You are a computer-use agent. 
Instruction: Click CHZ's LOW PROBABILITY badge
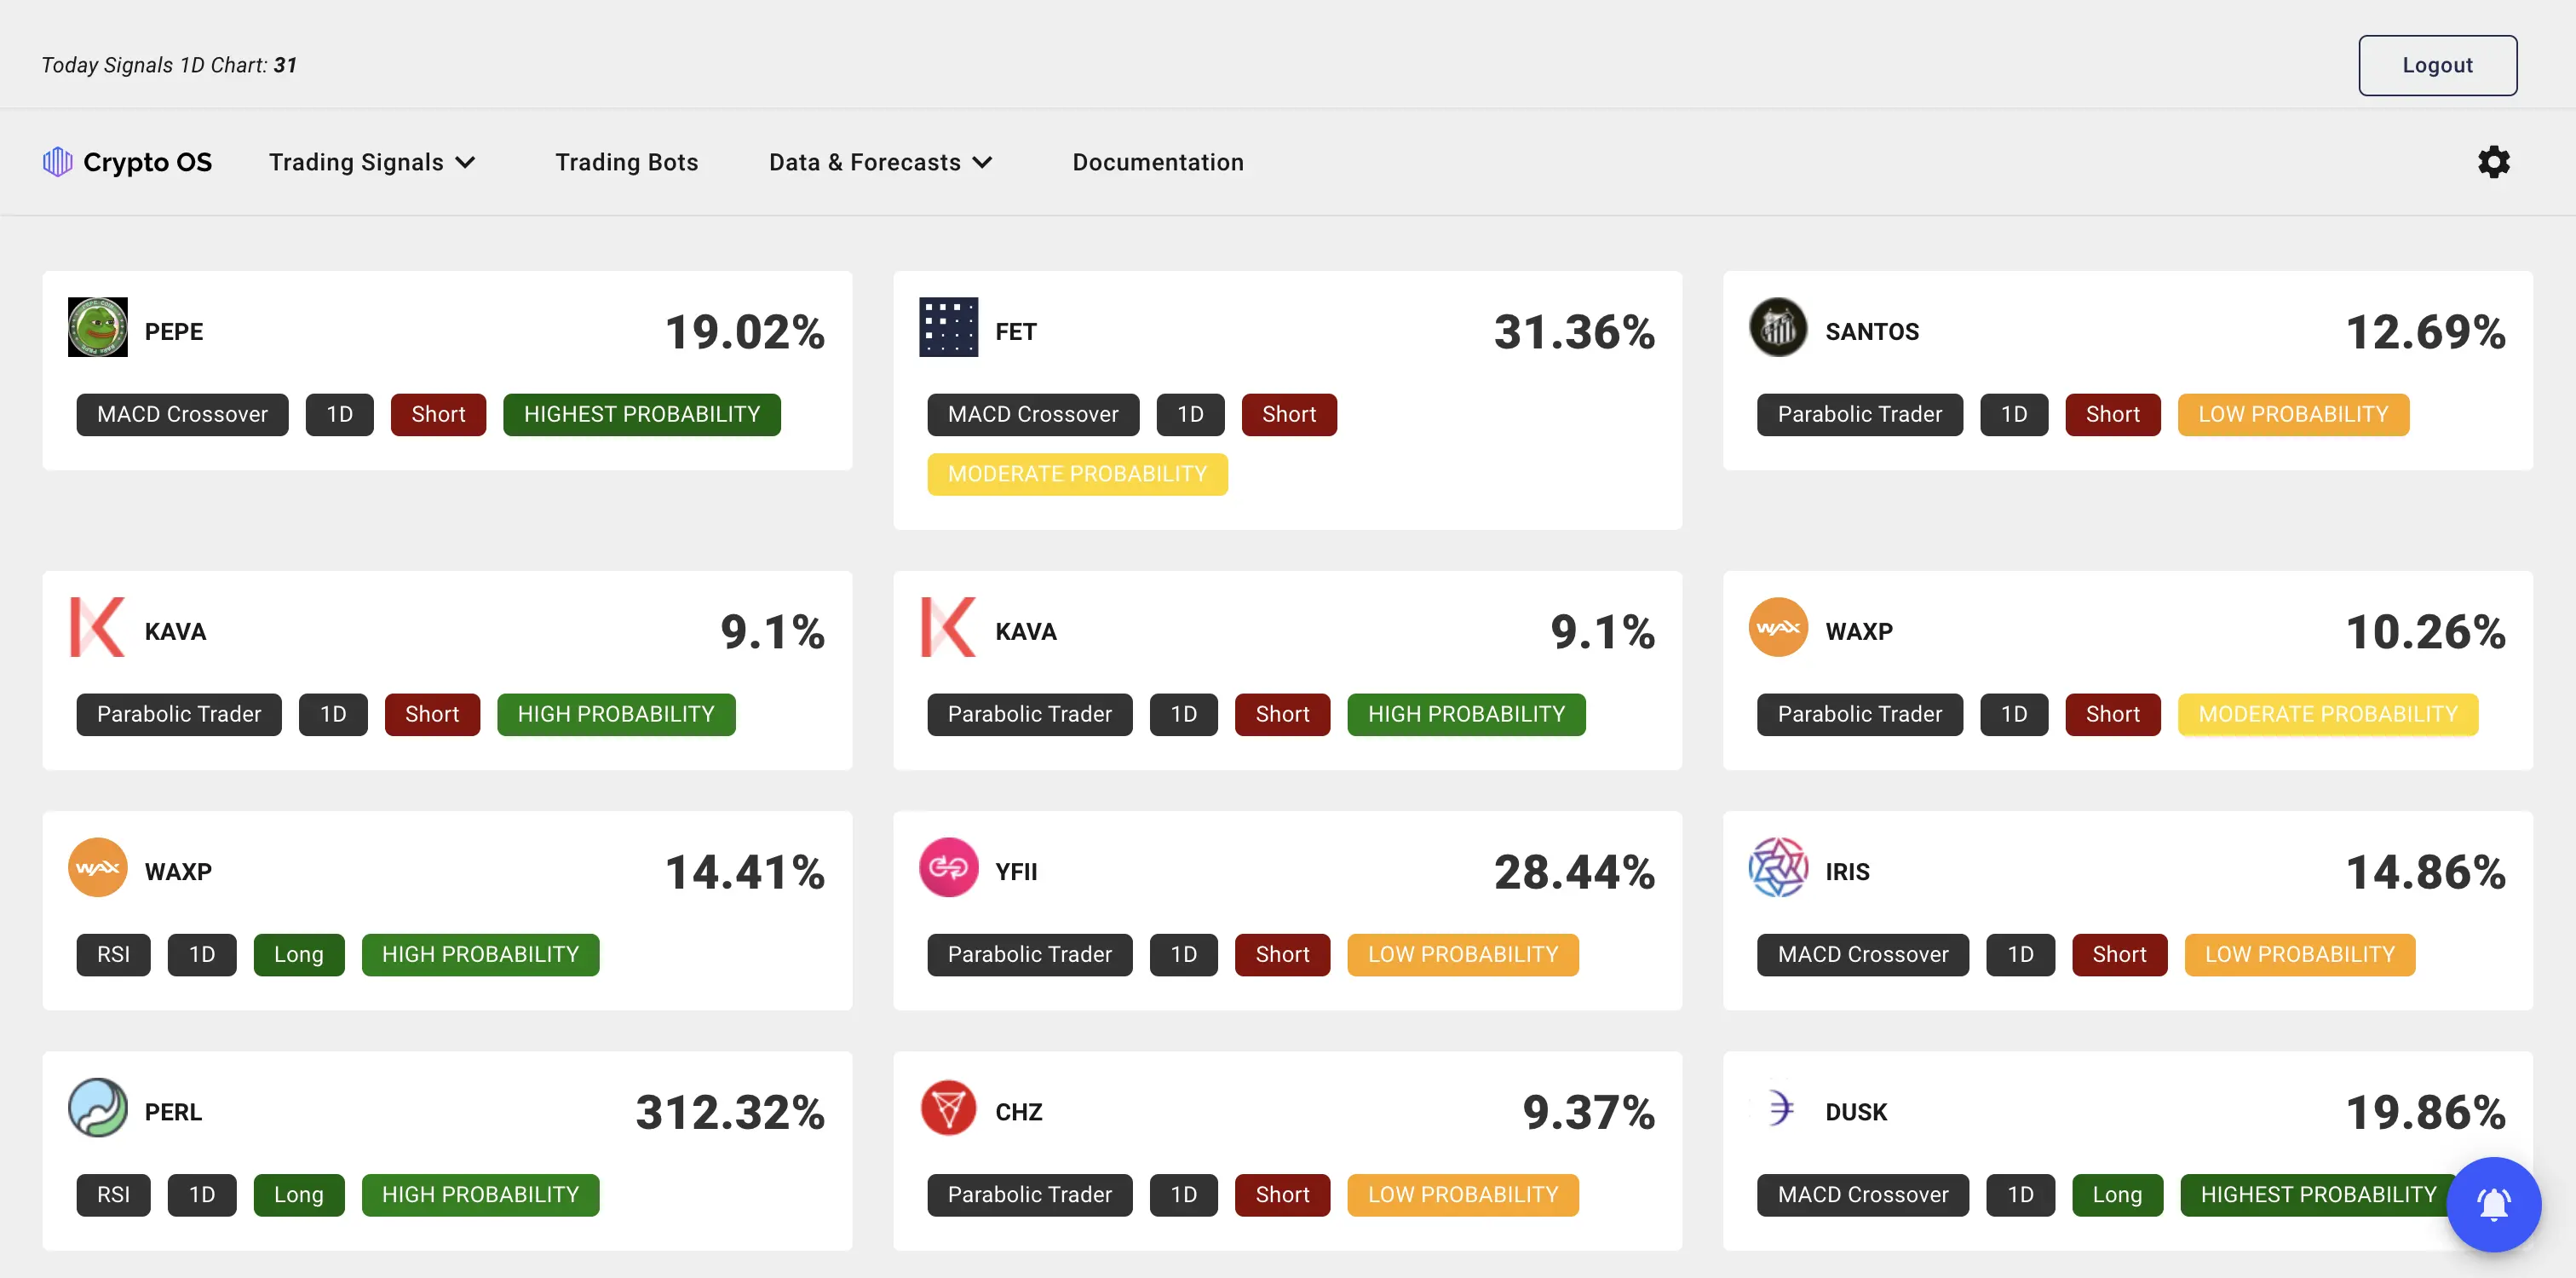click(1463, 1194)
